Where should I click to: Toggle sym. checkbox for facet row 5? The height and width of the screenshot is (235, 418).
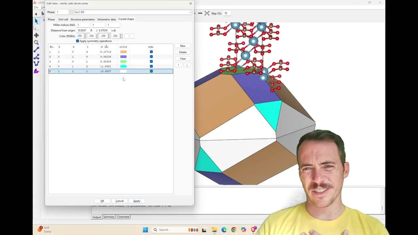[151, 71]
